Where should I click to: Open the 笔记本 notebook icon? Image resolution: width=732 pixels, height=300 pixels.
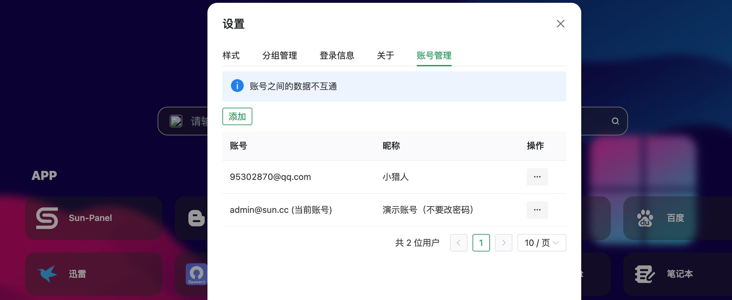[x=645, y=274]
